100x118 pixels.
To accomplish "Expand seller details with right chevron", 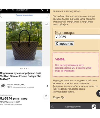I will (47, 86).
